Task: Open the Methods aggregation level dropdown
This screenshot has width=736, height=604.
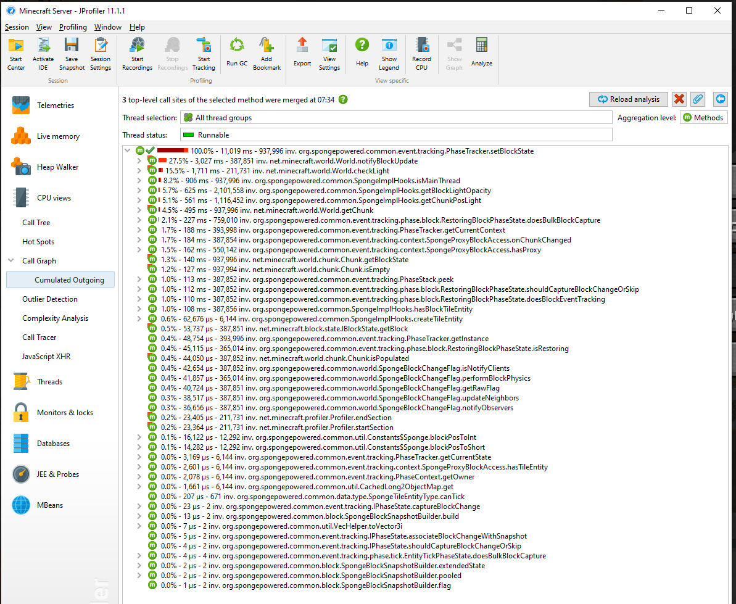Action: coord(703,117)
